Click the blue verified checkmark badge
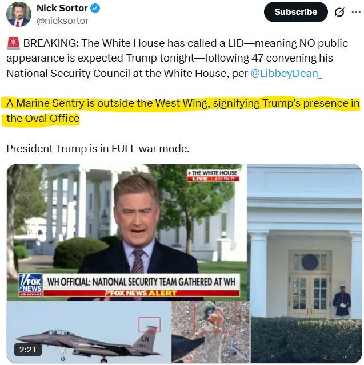Screen dimensions: 364x365 coord(95,9)
